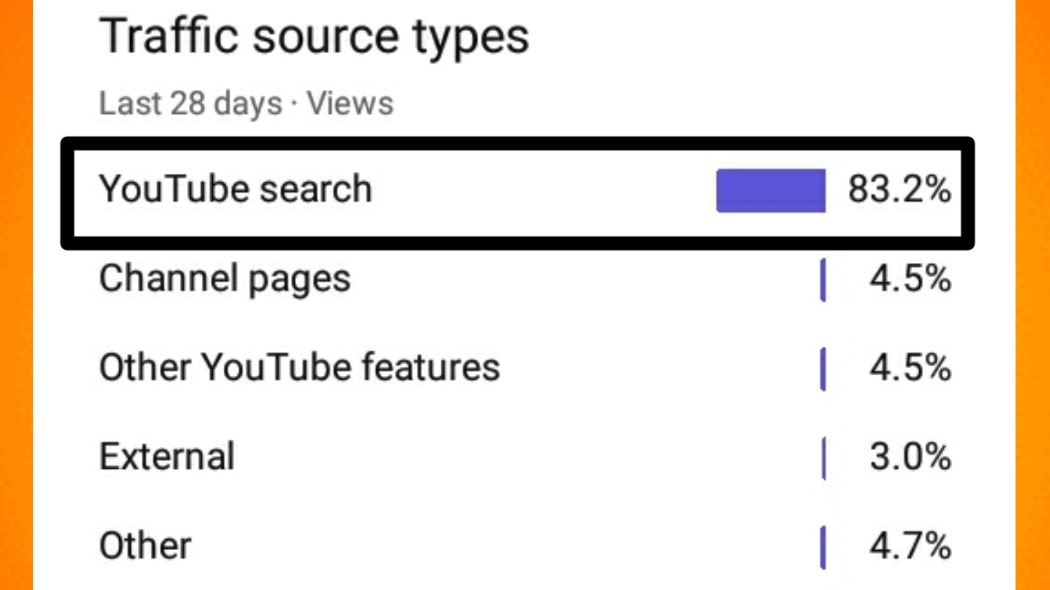
Task: Click the 4.7% value
Action: click(911, 545)
